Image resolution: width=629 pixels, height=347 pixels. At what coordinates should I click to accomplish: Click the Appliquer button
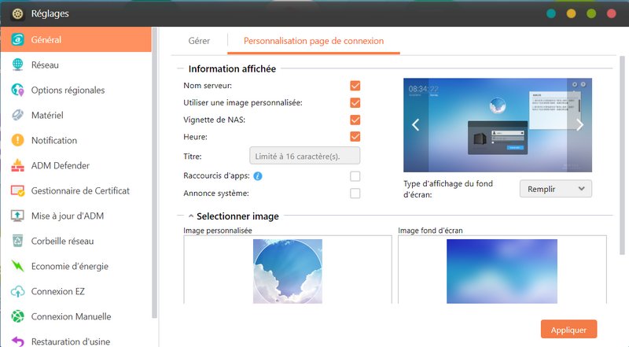(568, 330)
